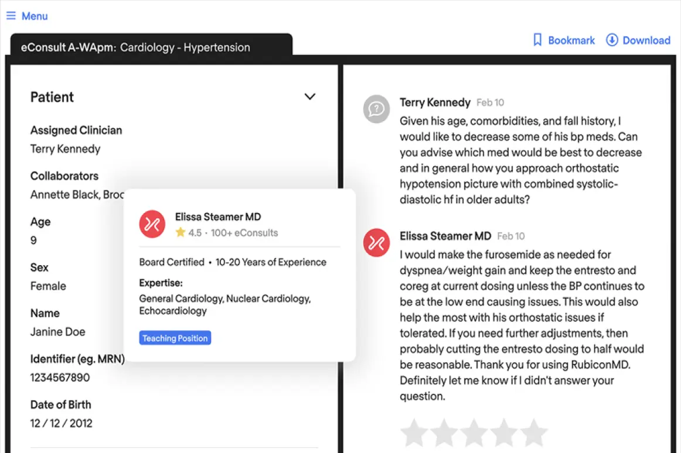
Task: Click the Download text link
Action: coord(646,40)
